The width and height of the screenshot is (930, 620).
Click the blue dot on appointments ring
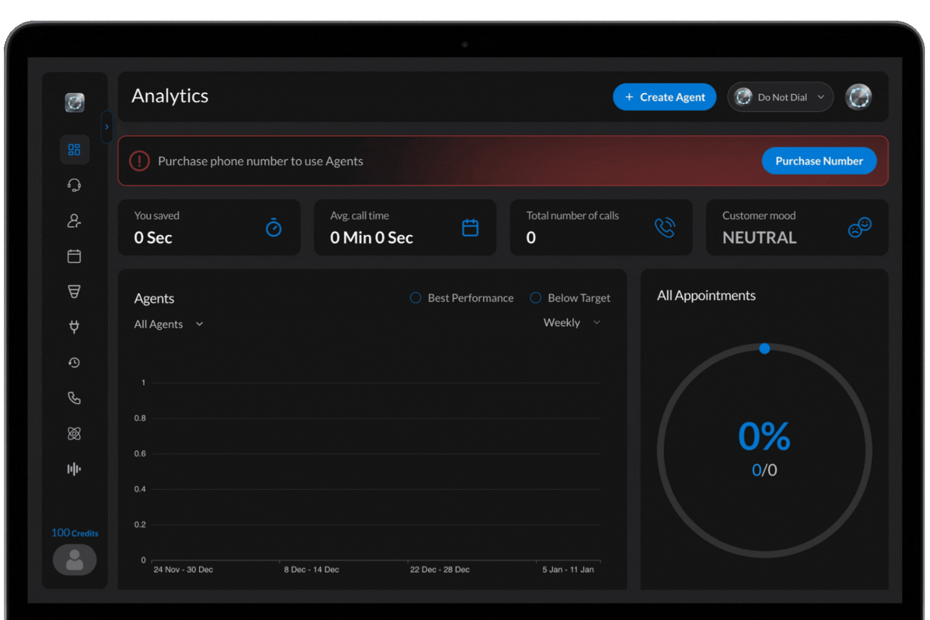click(765, 349)
